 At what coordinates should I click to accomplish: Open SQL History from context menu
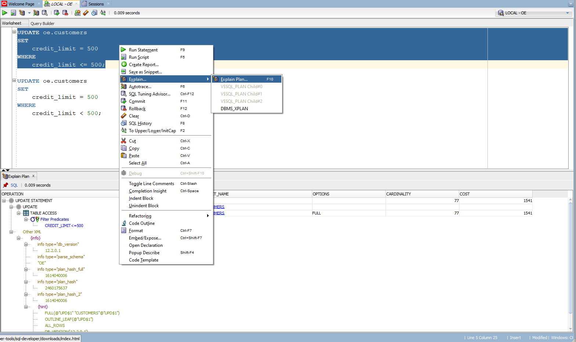point(166,123)
